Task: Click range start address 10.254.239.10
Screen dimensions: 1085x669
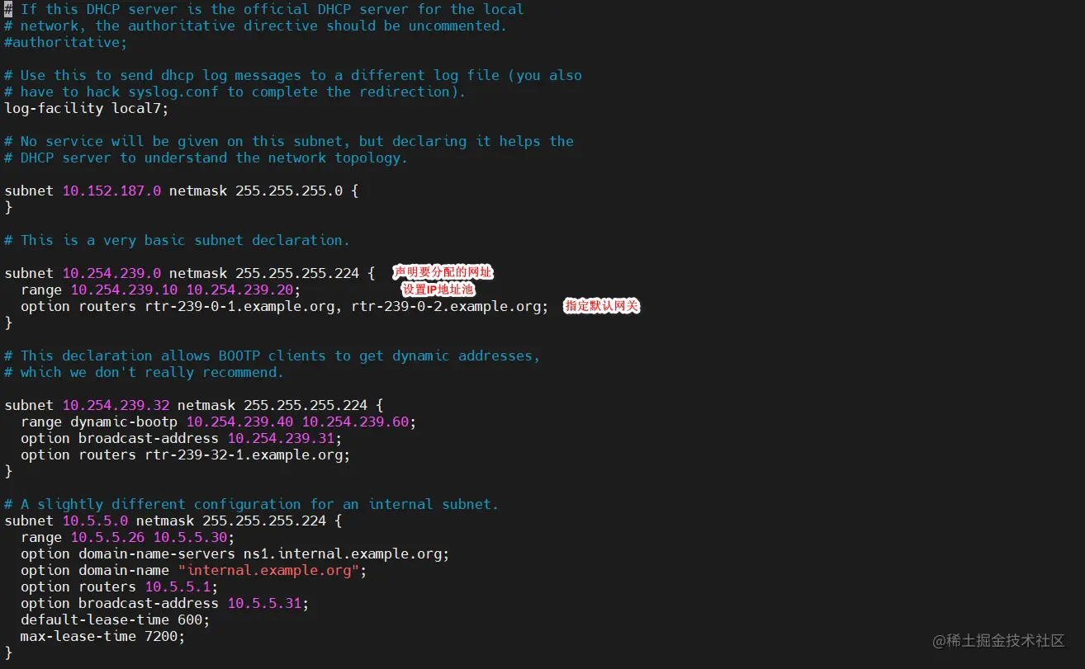Action: tap(124, 290)
